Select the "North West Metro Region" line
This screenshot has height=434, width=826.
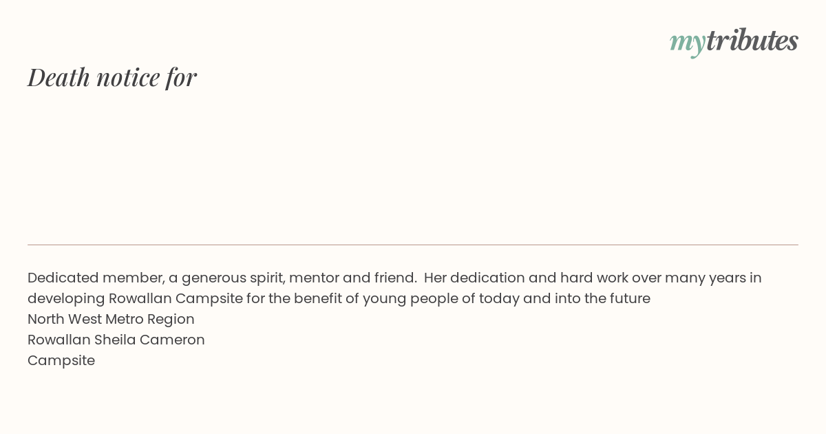111,319
